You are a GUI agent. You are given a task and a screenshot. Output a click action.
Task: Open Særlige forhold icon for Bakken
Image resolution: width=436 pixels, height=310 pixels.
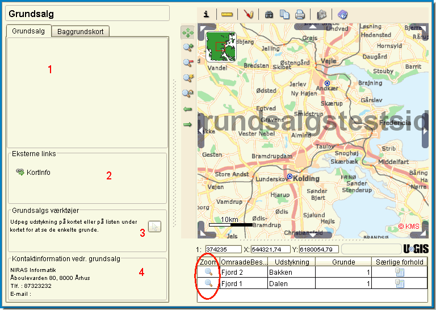(400, 272)
